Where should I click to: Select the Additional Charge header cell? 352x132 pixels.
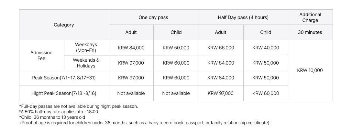[310, 17]
